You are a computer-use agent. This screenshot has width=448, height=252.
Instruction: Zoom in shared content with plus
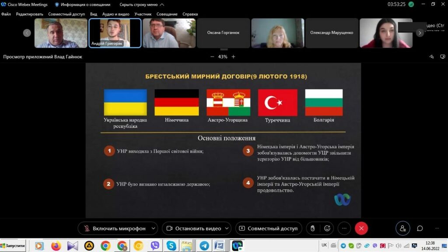[233, 57]
